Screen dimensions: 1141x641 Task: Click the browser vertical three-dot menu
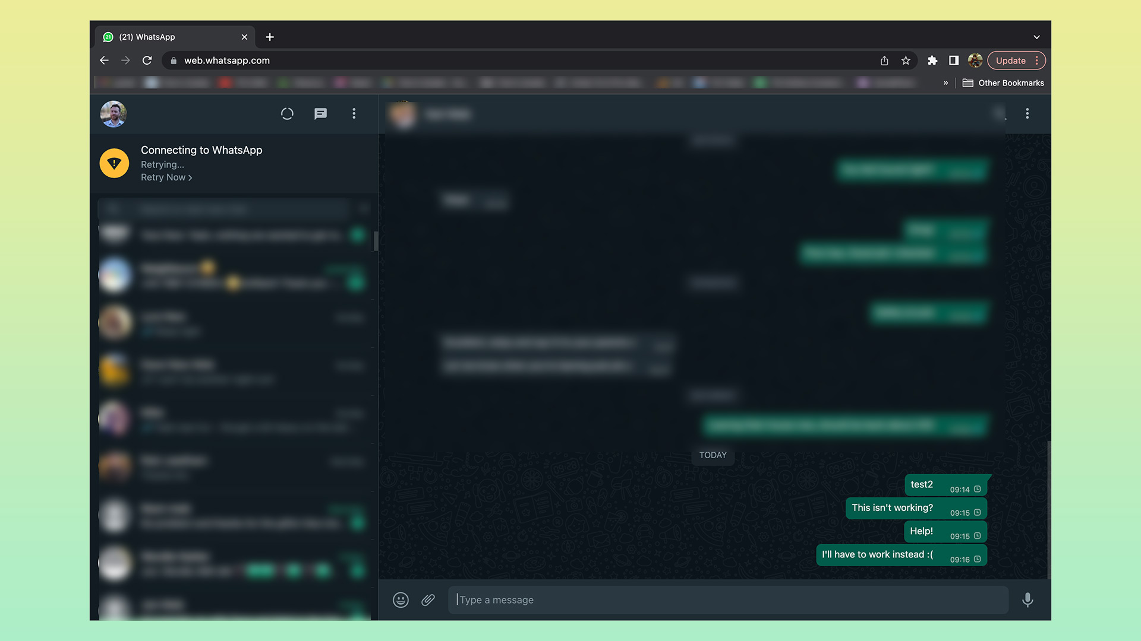pos(1036,61)
